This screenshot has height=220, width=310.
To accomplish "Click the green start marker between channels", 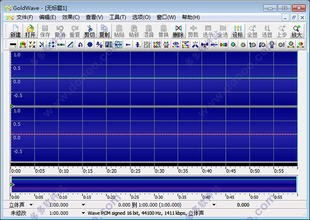I will 12,106.
